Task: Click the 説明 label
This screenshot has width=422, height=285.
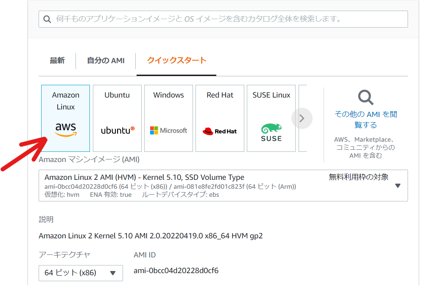Action: pos(46,219)
